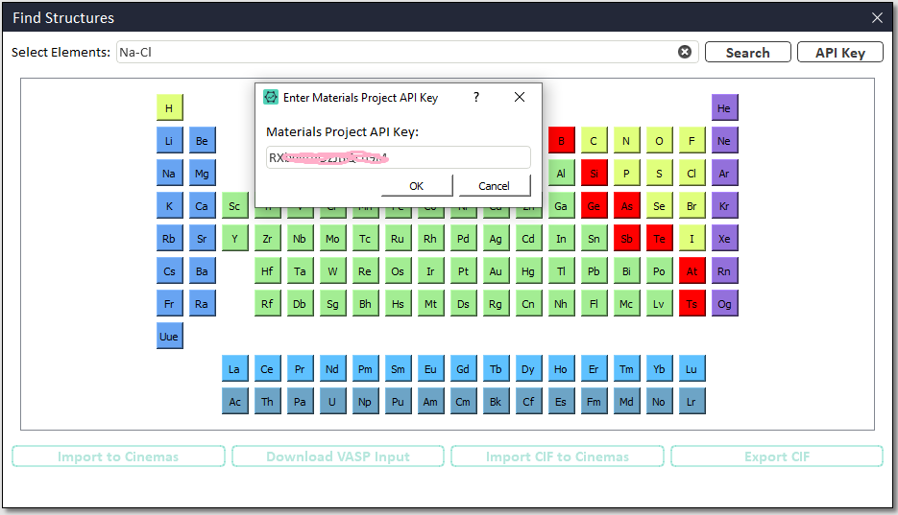Screen dimensions: 898x515
Task: Select Gold (Au) element tile
Action: click(x=496, y=271)
